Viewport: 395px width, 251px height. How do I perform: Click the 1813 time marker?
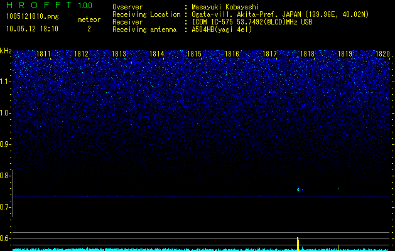[x=119, y=54]
